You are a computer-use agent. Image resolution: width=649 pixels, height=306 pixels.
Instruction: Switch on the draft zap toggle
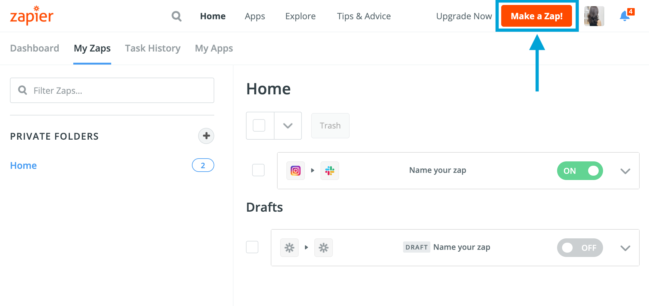click(580, 248)
